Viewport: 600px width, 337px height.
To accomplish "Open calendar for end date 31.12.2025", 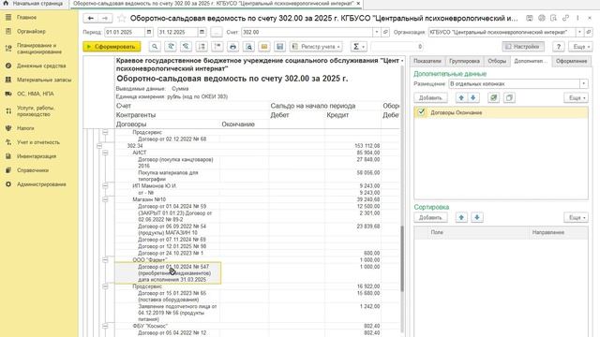I will coord(202,32).
